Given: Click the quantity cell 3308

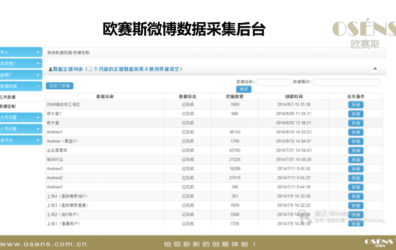Looking at the screenshot, I should click(235, 215).
